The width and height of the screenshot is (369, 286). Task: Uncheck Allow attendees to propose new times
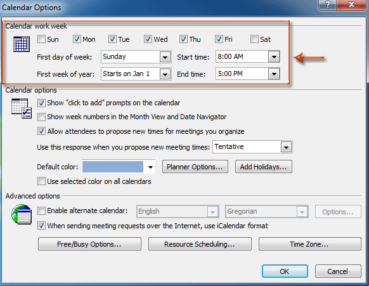tap(41, 131)
